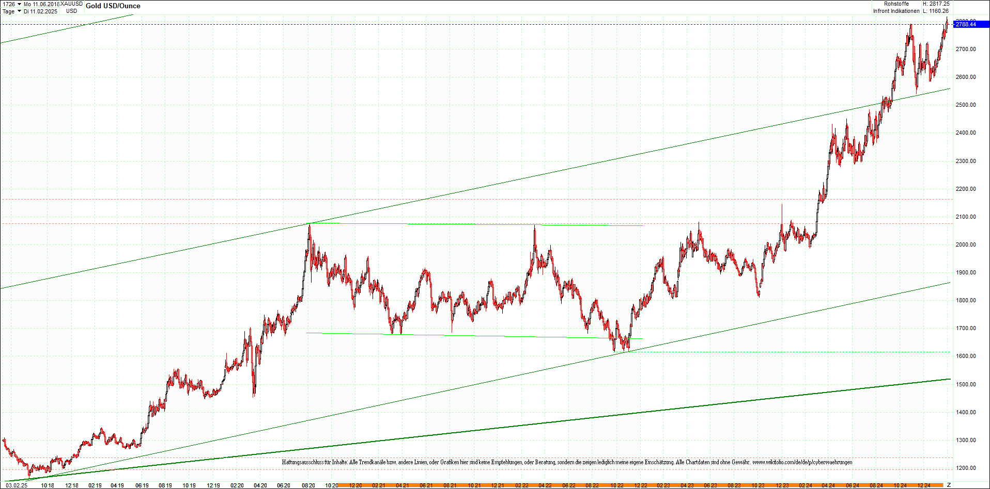Click the "Infront Indikationen" source label
The image size is (990, 489).
pyautogui.click(x=896, y=11)
